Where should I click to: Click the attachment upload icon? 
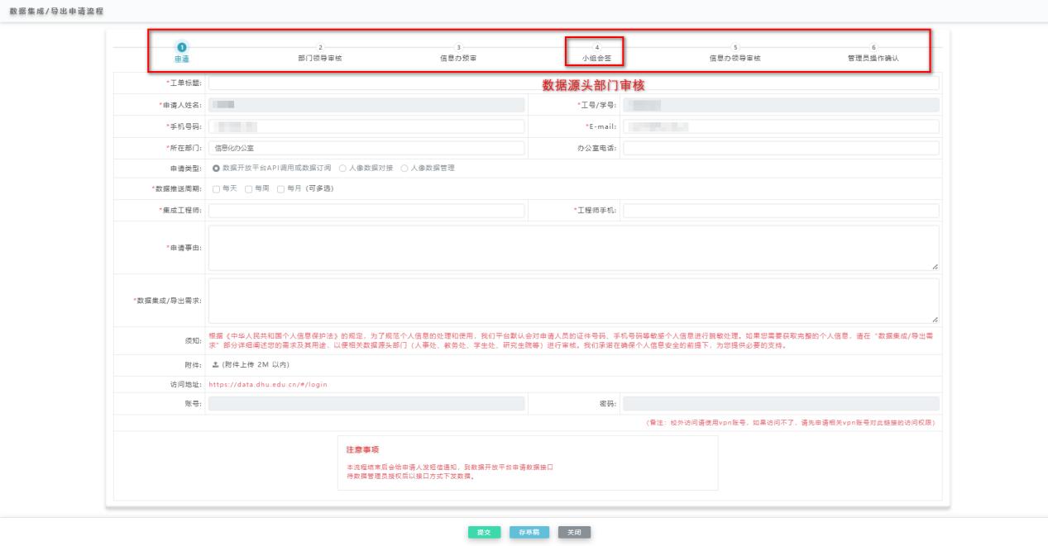tap(214, 364)
